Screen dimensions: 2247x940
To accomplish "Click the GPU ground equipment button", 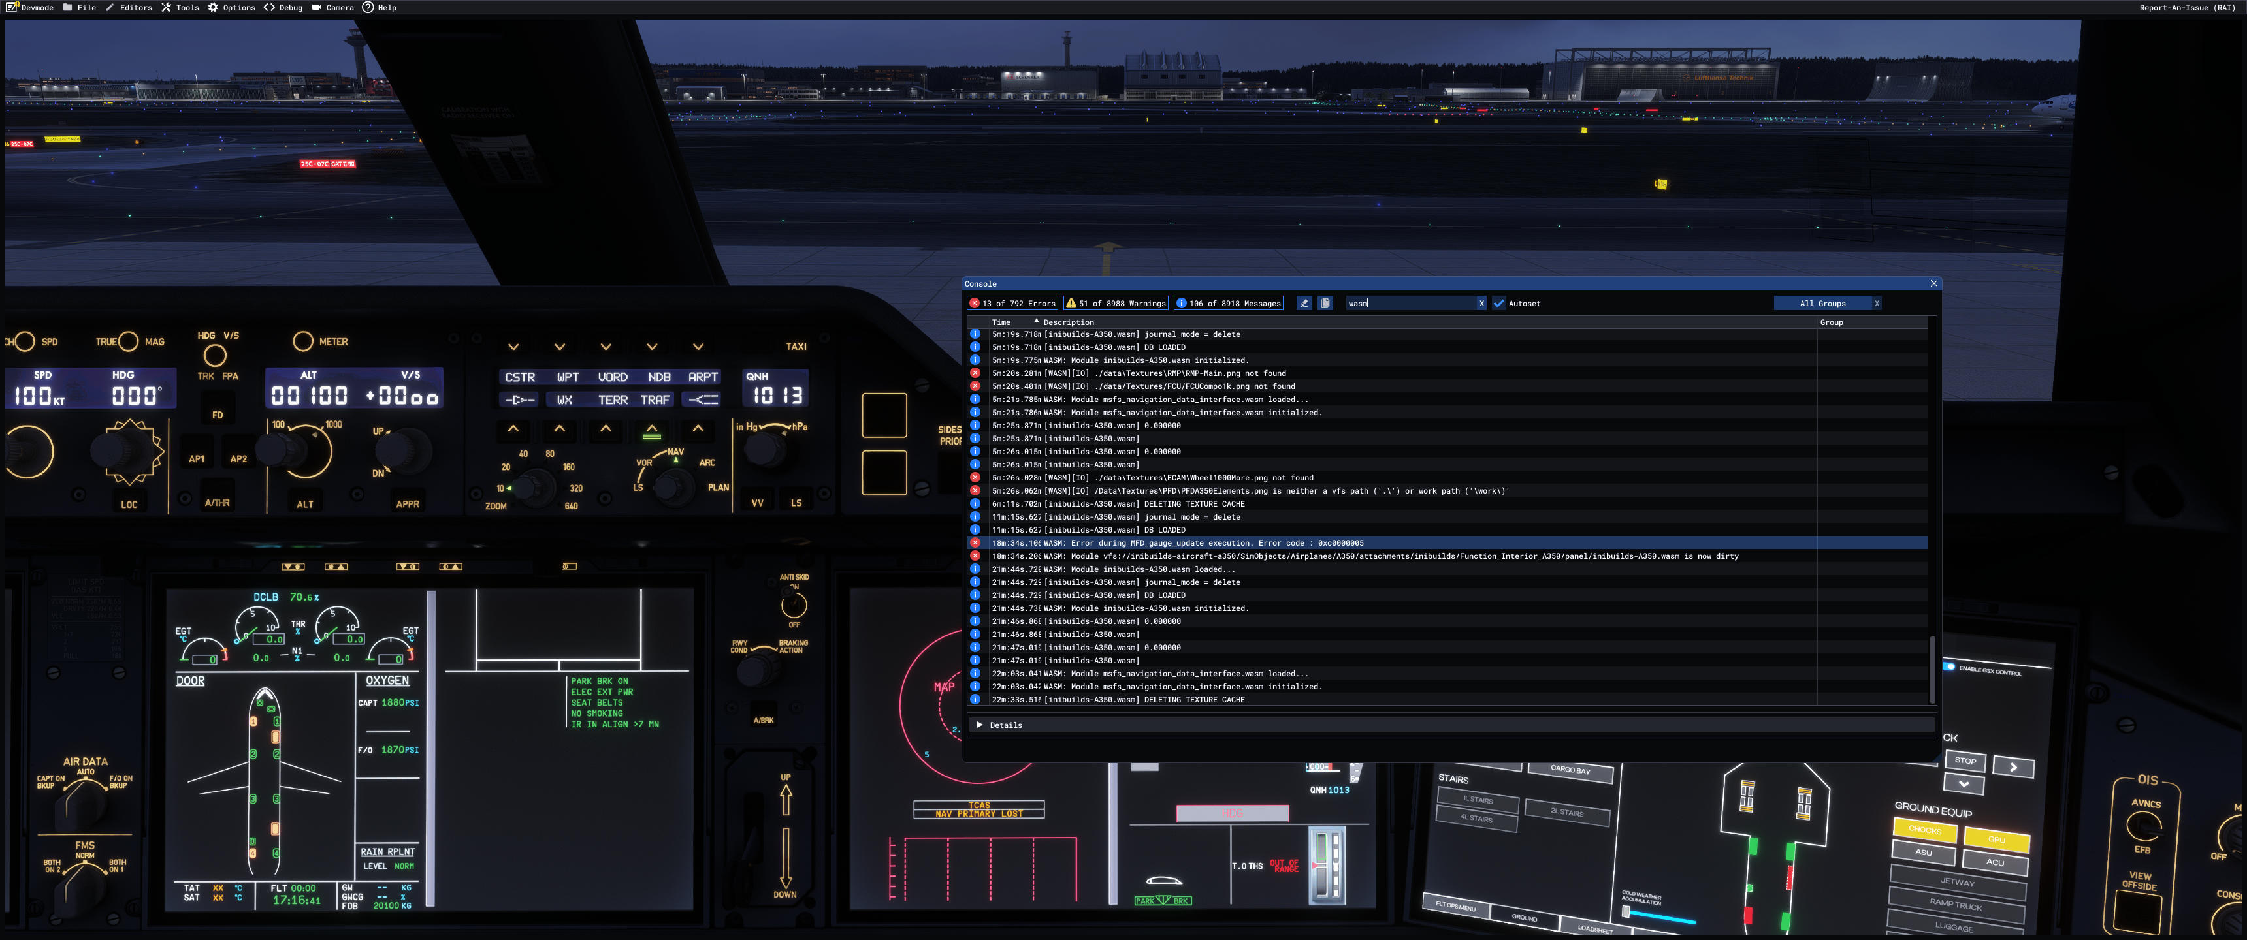I will click(1996, 839).
